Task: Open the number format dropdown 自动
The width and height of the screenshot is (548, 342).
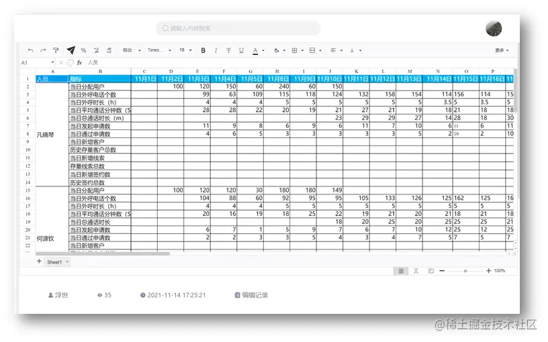Action: (x=132, y=50)
